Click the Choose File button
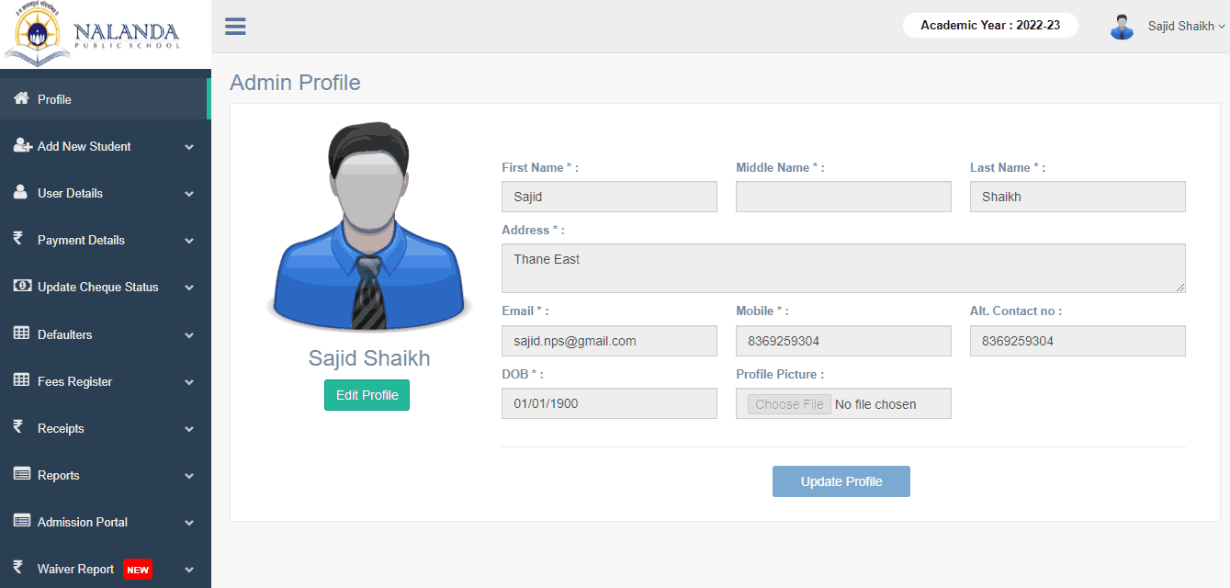The image size is (1230, 588). (x=789, y=404)
